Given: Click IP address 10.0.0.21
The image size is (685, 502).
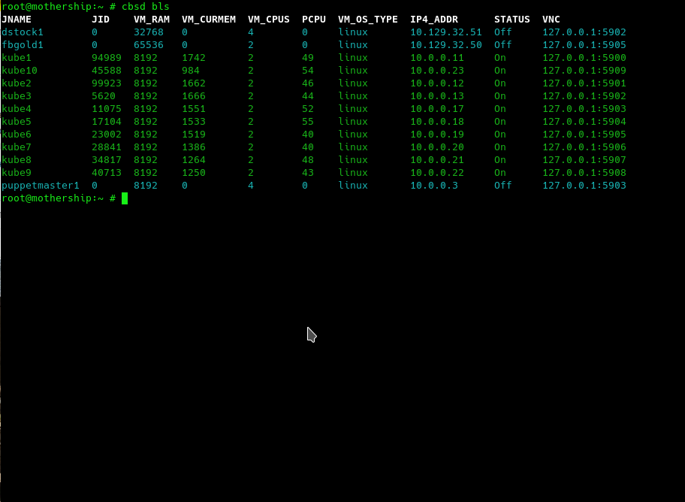Looking at the screenshot, I should point(437,159).
